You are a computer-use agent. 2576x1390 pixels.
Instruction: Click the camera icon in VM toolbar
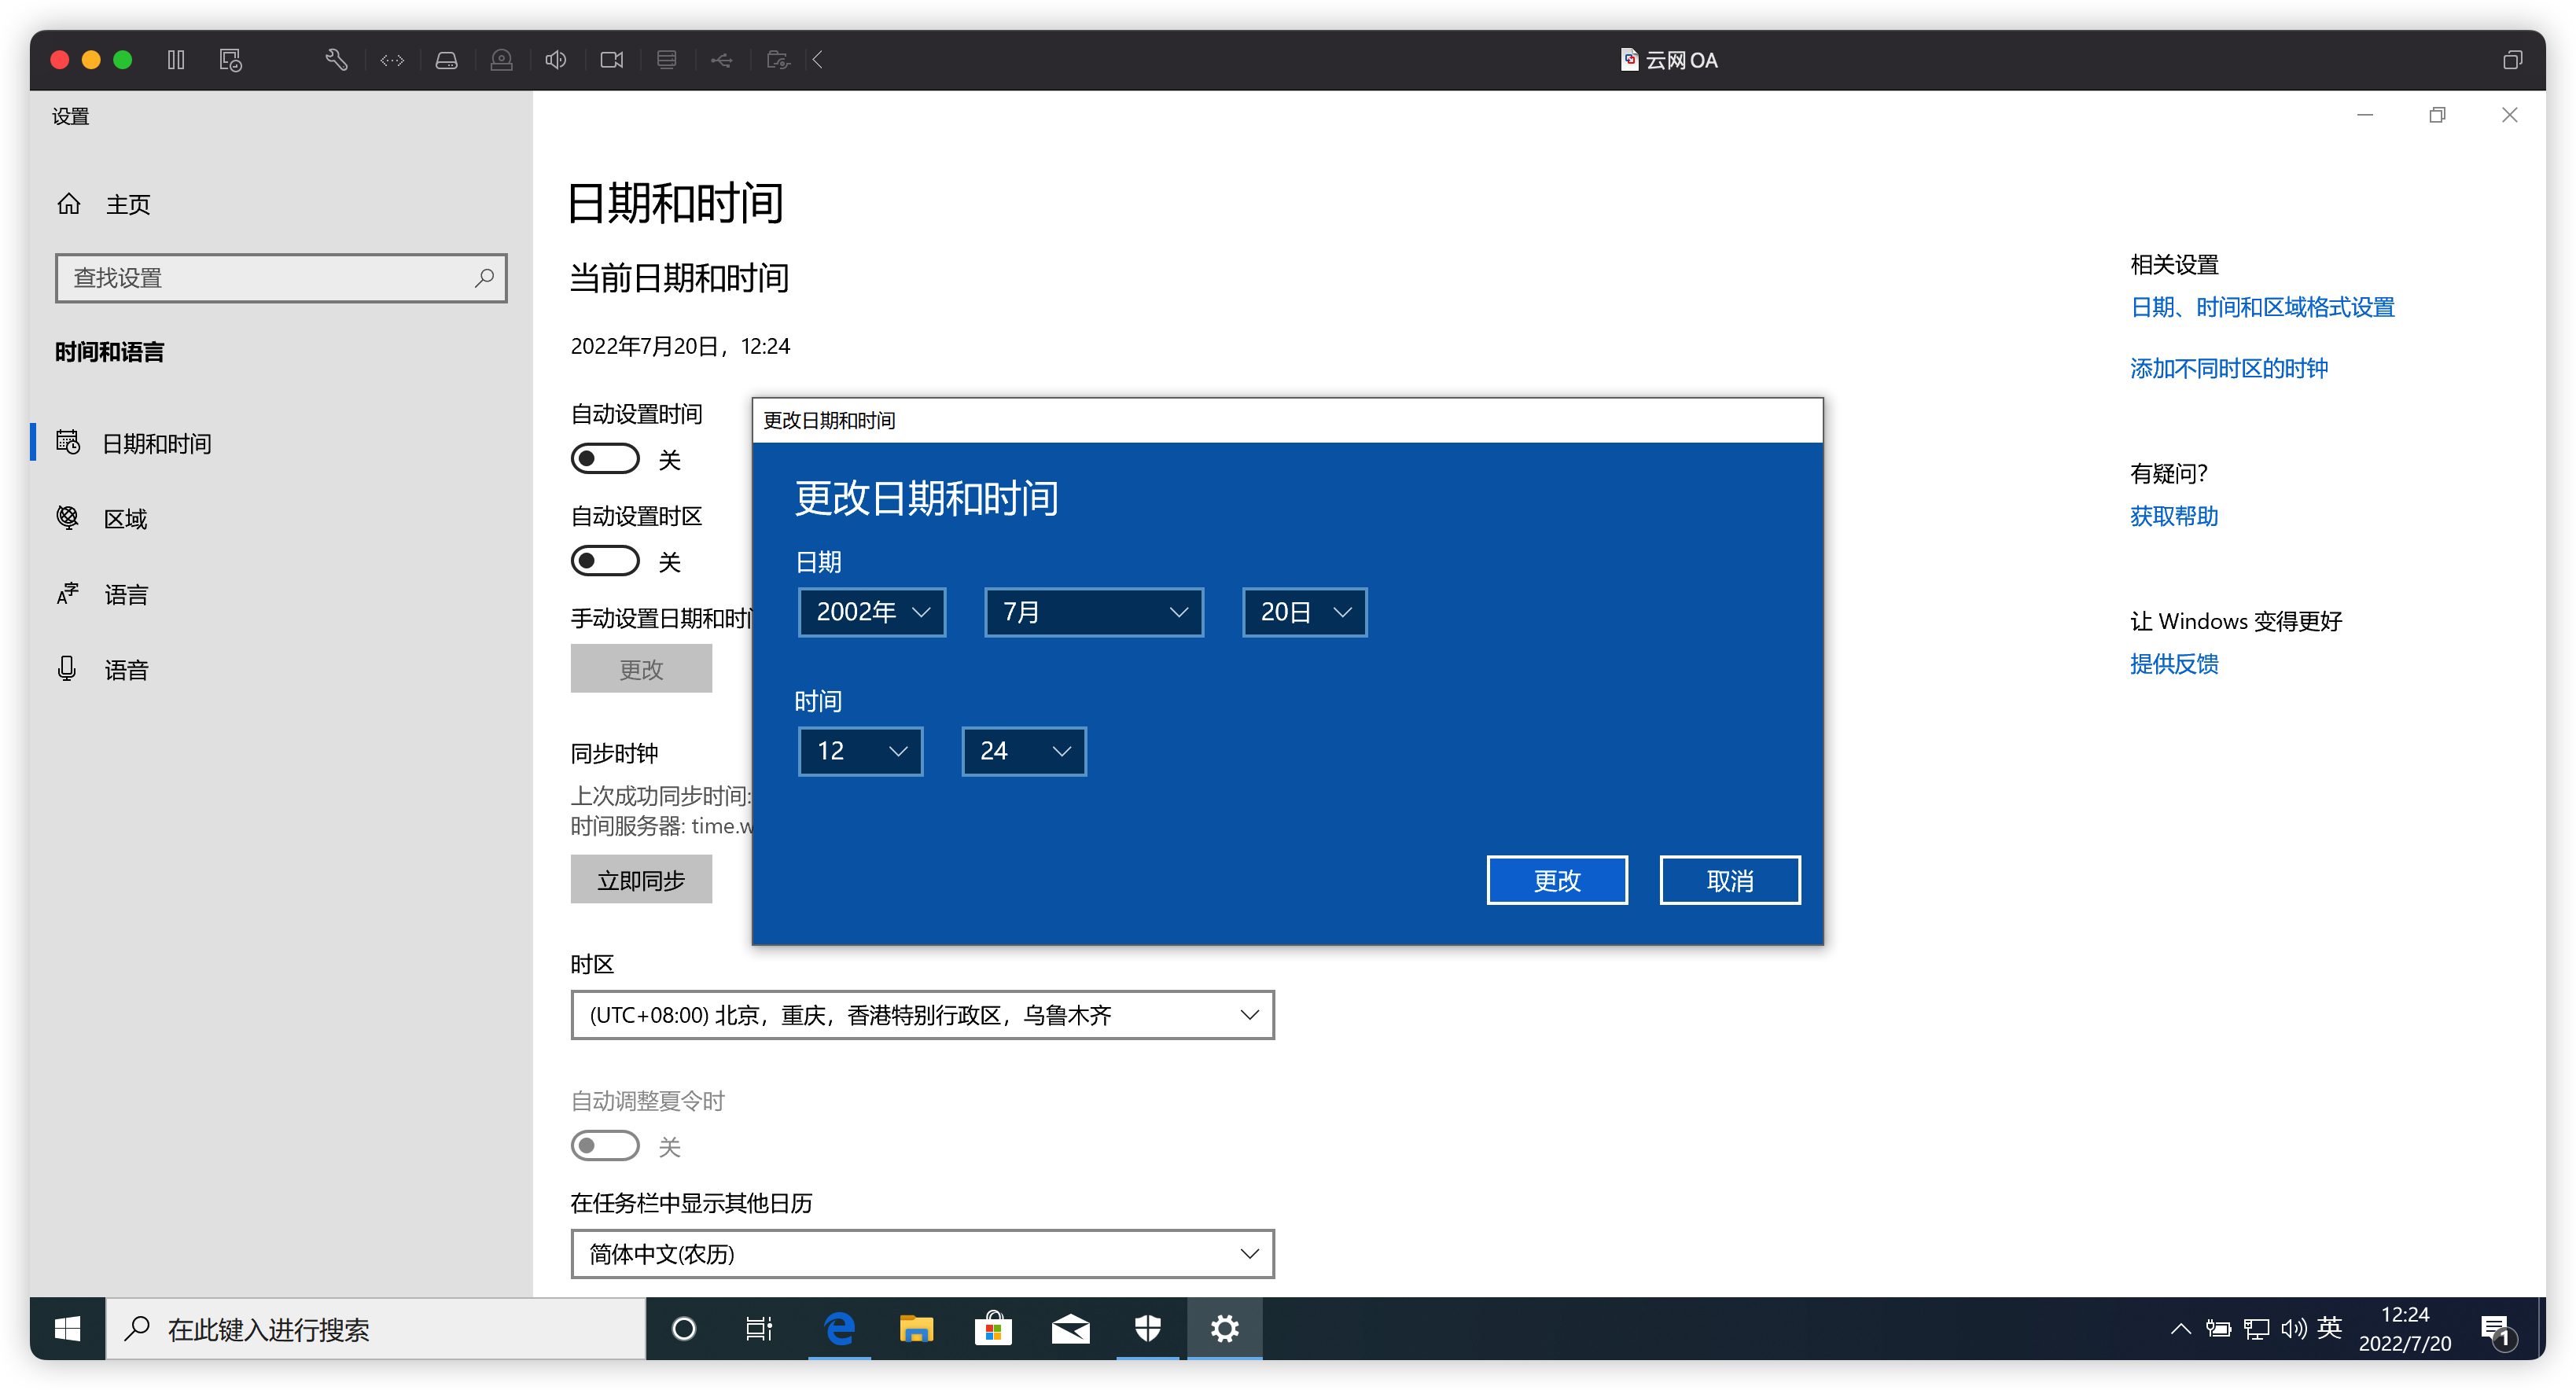(x=611, y=60)
